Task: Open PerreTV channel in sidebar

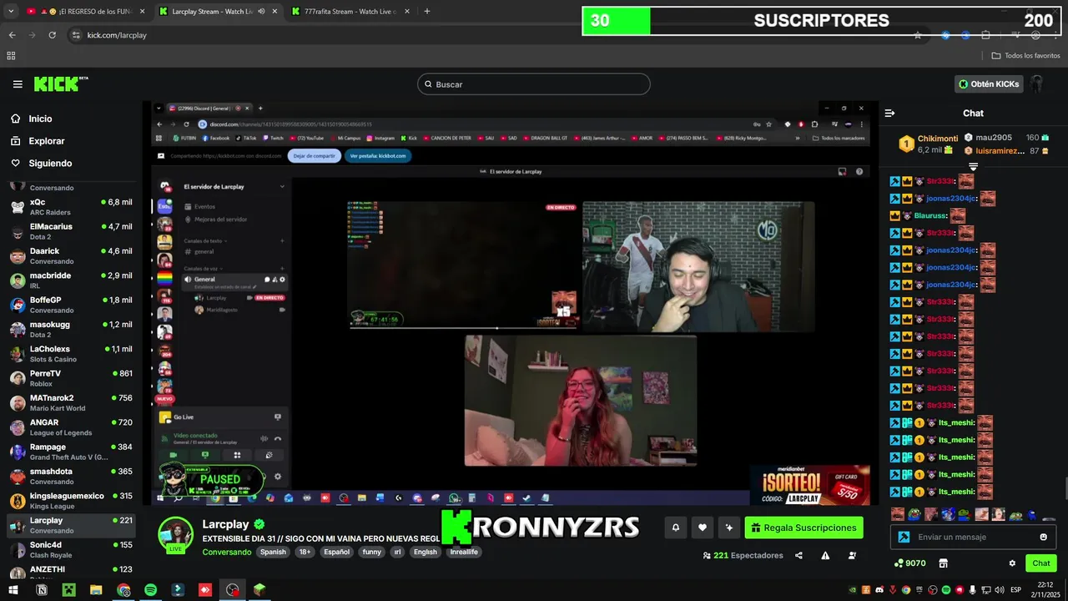Action: [x=71, y=378]
